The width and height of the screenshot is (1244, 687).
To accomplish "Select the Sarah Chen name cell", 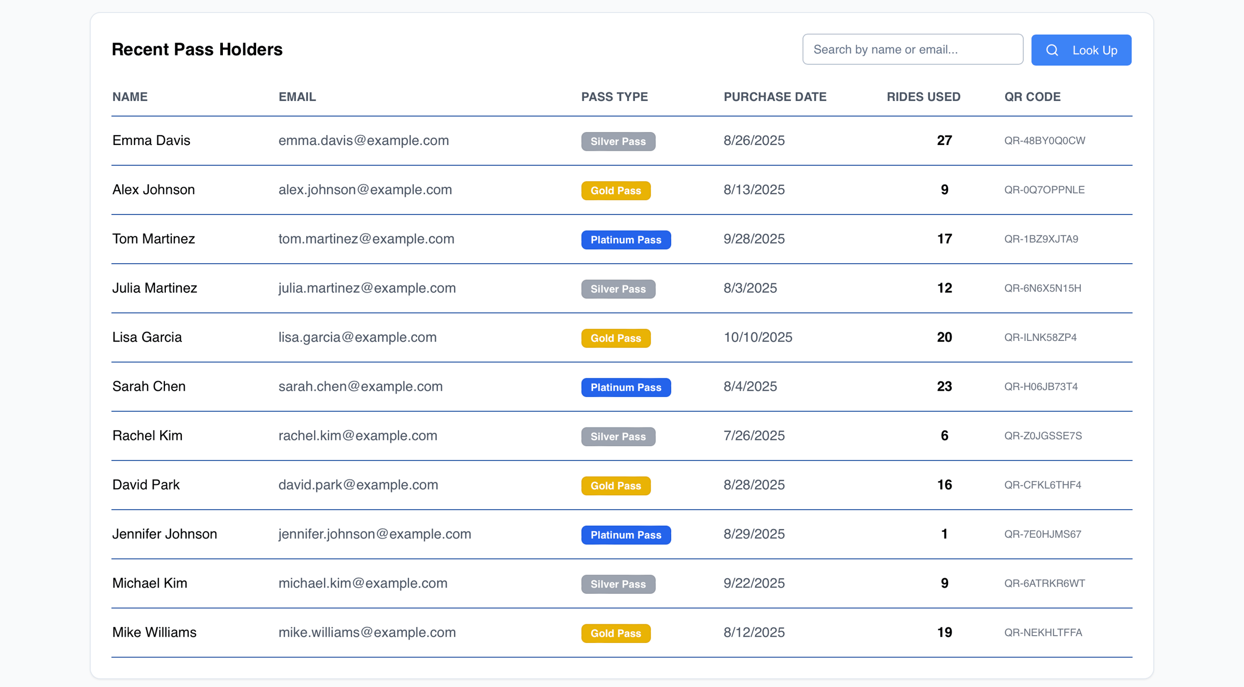I will pos(149,387).
